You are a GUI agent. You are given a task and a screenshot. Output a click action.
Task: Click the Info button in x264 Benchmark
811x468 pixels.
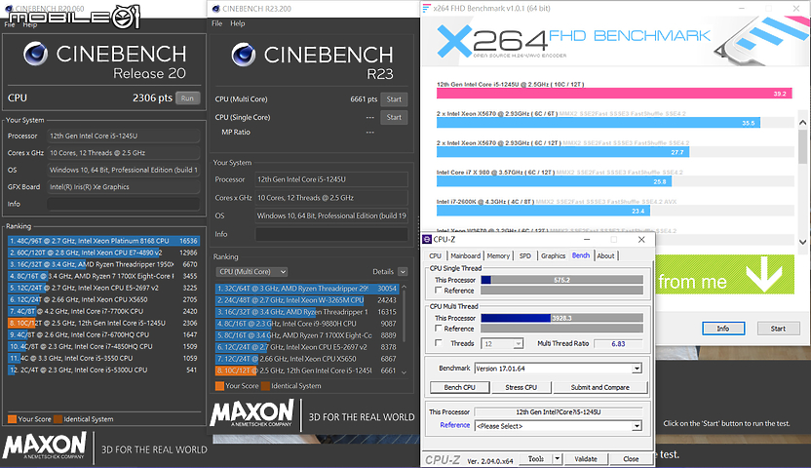(x=723, y=329)
